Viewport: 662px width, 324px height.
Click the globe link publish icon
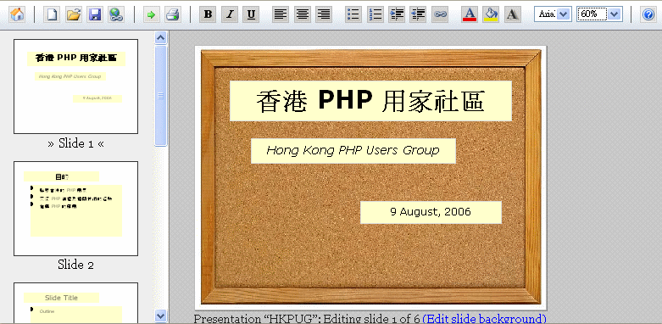pos(115,14)
